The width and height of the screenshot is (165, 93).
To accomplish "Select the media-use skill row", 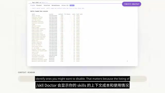I will (56, 41).
